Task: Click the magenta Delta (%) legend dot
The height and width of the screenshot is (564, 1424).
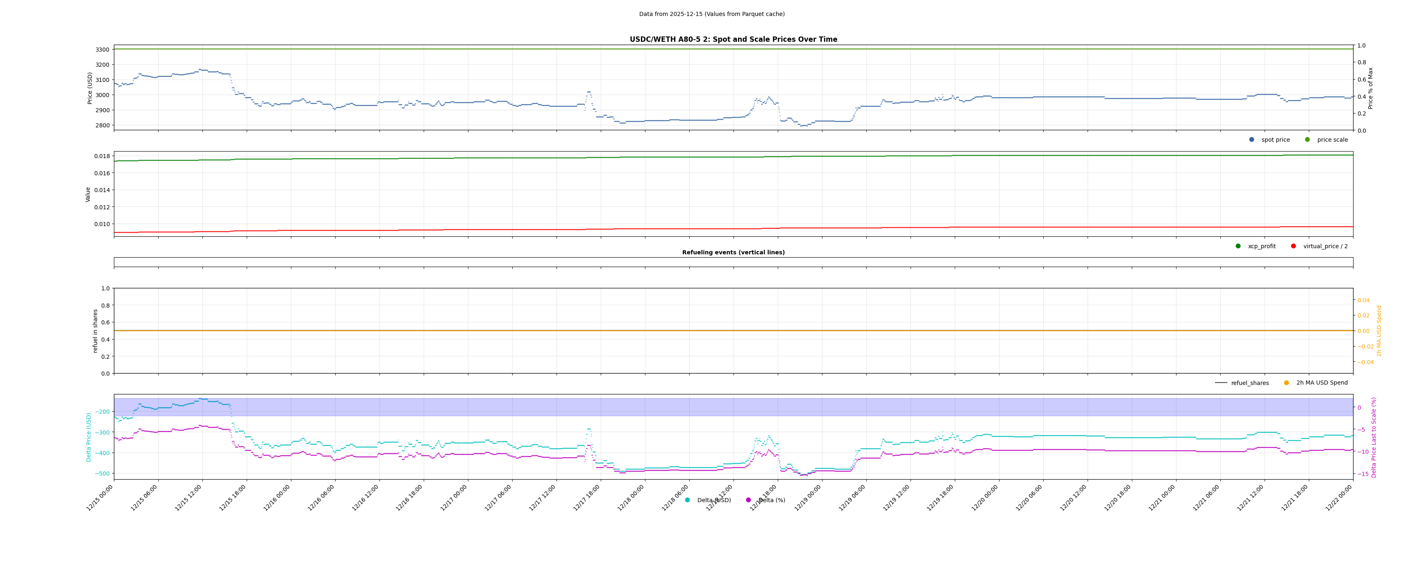Action: (x=749, y=501)
